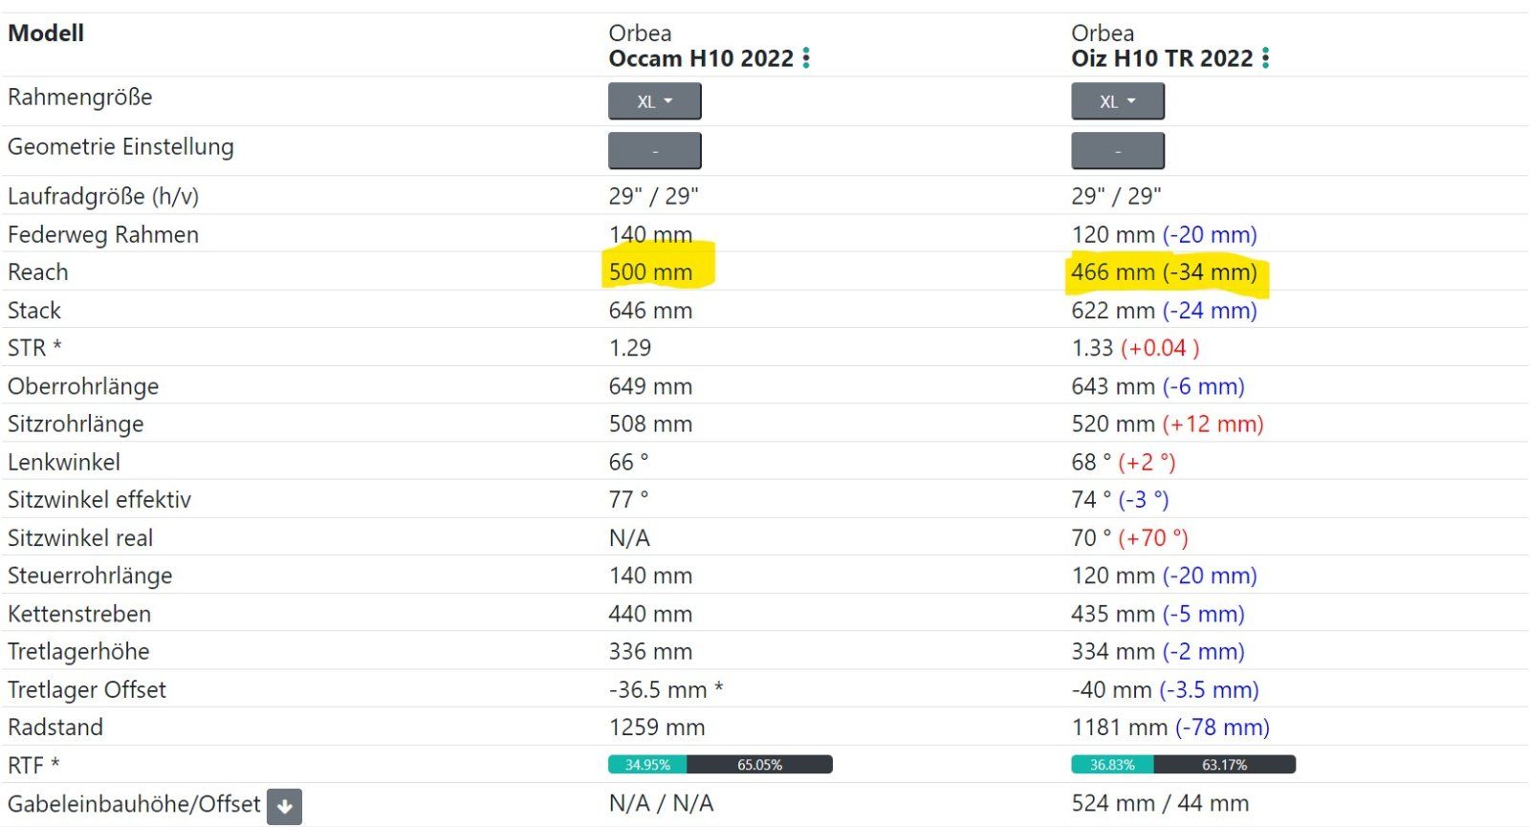Open options menu for Oiz H10 TR 2022

tap(1266, 58)
